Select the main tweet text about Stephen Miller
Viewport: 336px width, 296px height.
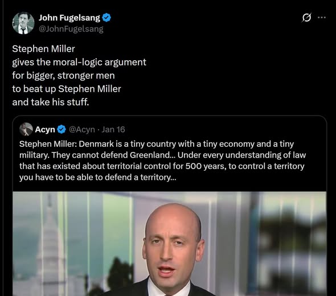pos(79,75)
